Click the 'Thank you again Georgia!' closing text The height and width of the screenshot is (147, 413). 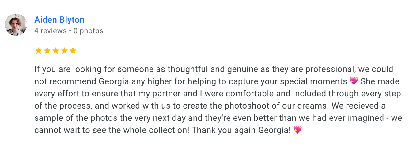241,130
